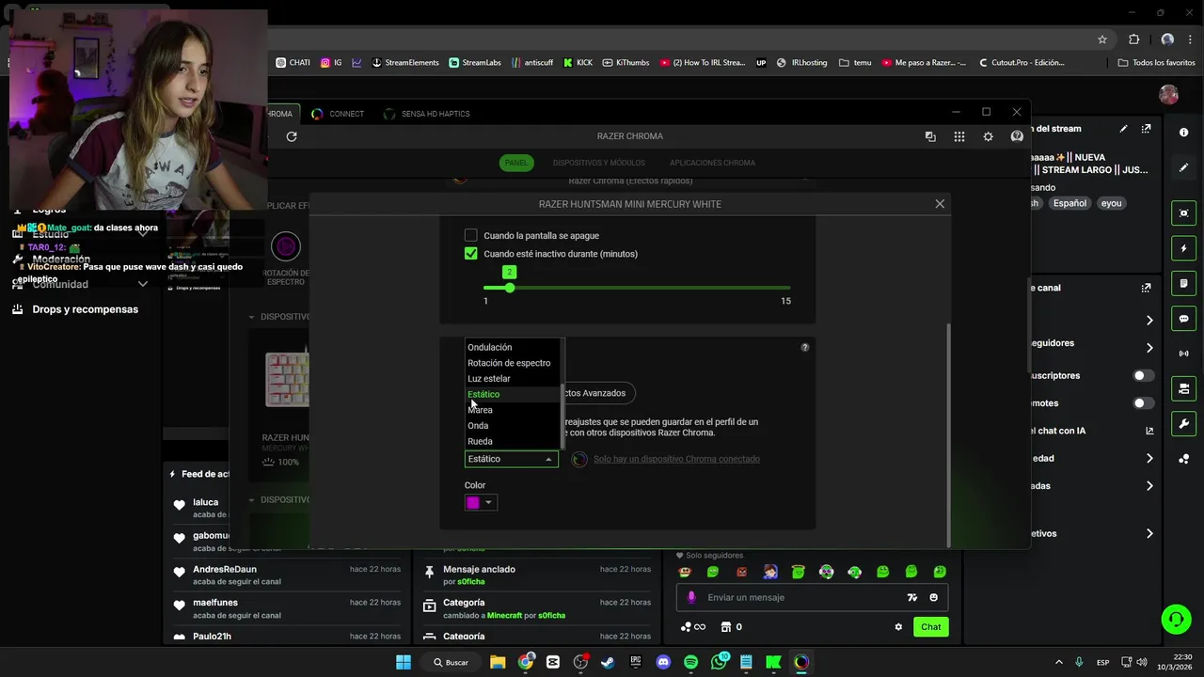This screenshot has width=1204, height=677.
Task: Expand the seguidores settings chevron
Action: pos(1149,348)
